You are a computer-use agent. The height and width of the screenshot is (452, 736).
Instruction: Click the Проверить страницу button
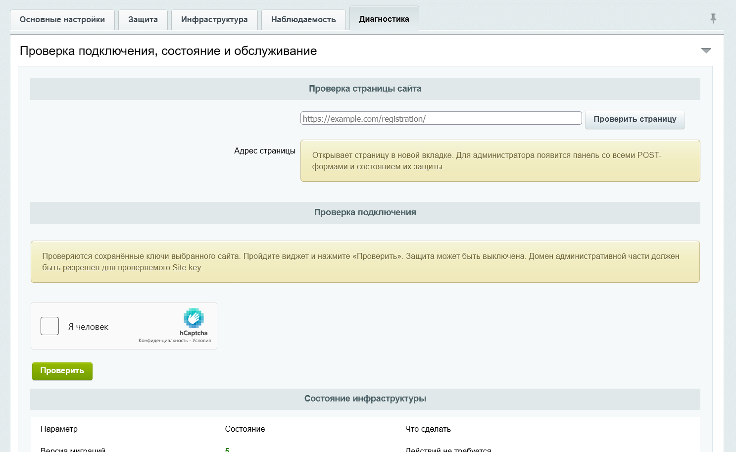click(635, 119)
